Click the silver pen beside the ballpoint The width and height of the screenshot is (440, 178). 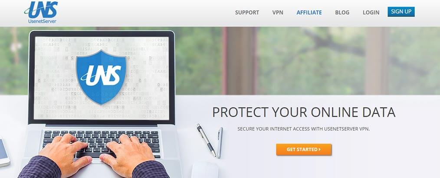tap(220, 143)
